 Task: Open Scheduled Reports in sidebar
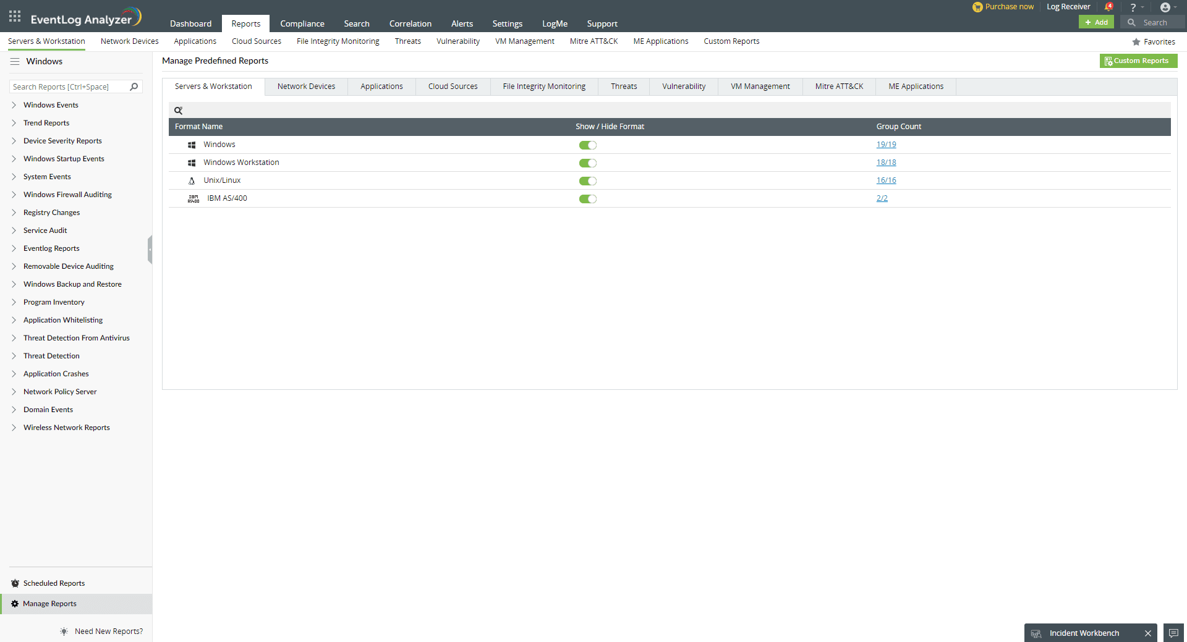[x=54, y=583]
